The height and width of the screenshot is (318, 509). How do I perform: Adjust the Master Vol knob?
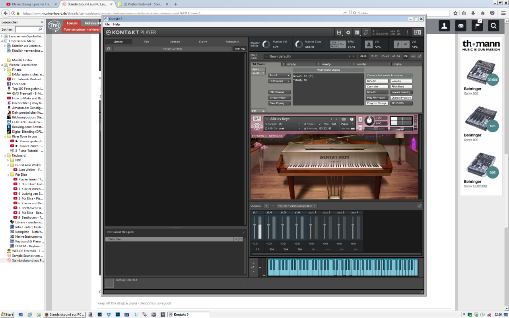coord(266,45)
